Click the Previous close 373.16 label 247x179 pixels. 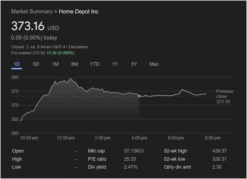225,97
